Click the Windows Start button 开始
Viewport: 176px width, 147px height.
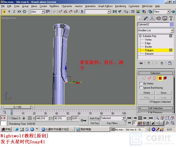6,129
